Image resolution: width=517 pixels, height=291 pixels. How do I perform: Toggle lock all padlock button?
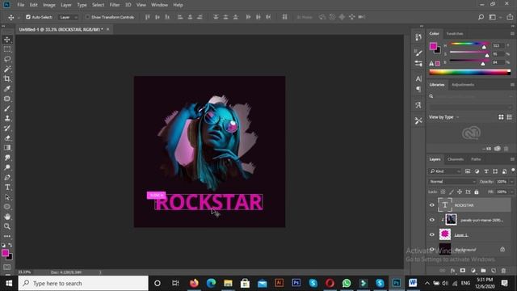(477, 192)
